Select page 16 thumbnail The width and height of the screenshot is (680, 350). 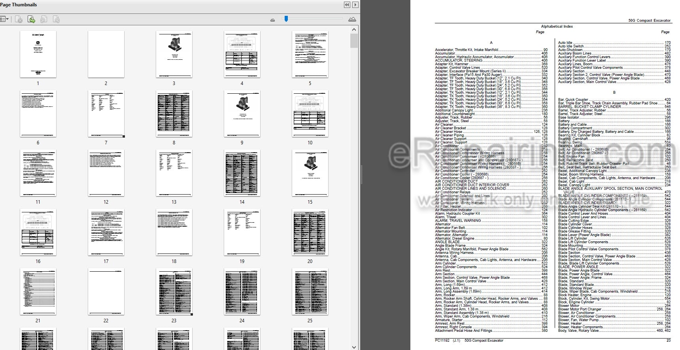click(x=38, y=232)
